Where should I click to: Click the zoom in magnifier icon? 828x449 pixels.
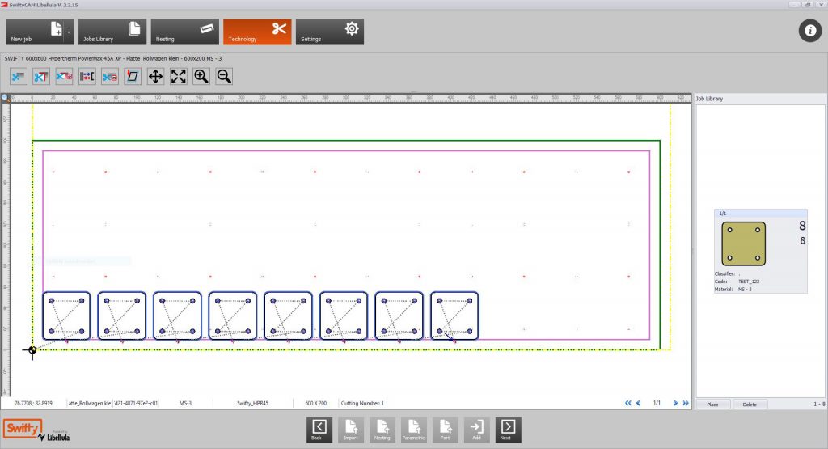pyautogui.click(x=201, y=76)
